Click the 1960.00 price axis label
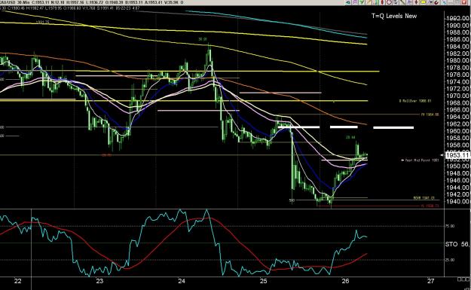Image resolution: width=471 pixels, height=290 pixels. (458, 131)
